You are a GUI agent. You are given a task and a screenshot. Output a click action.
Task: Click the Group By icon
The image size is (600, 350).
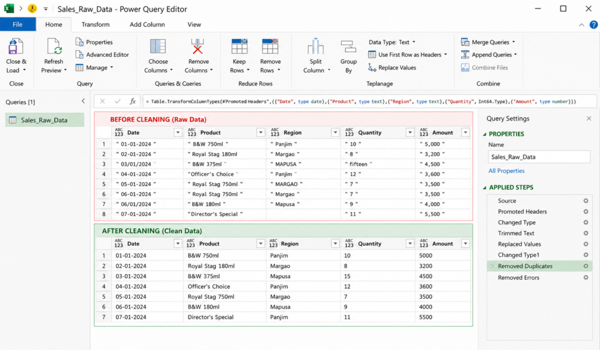tap(348, 47)
